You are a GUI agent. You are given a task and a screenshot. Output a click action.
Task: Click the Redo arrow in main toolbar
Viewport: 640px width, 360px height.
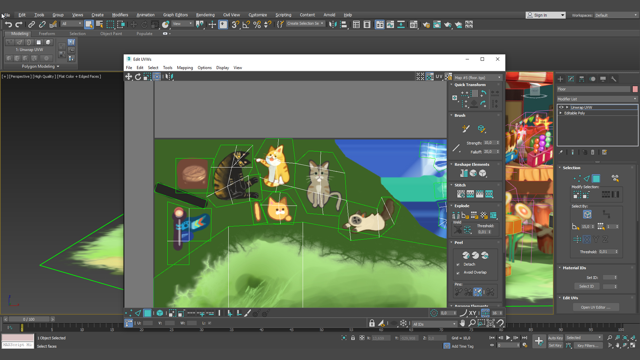(19, 24)
